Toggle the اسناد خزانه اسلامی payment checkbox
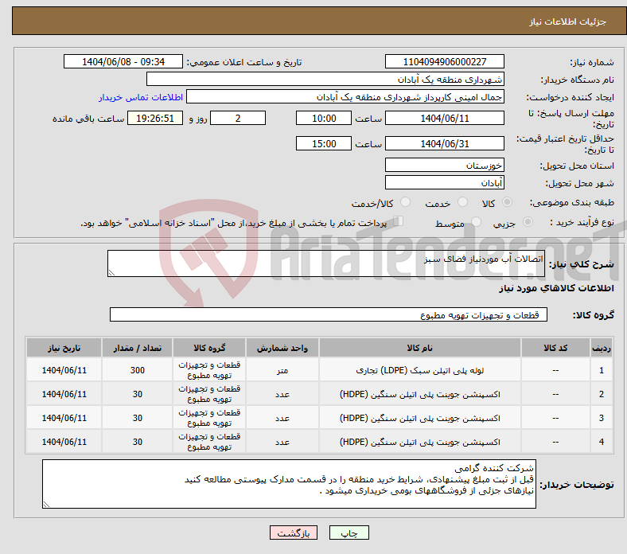This screenshot has width=627, height=554. (x=399, y=222)
